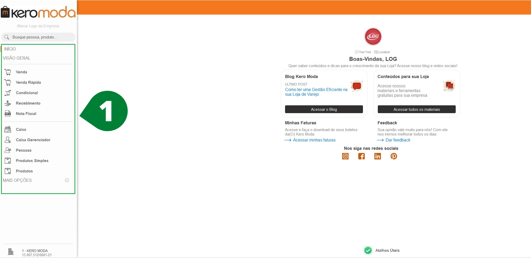Click the Venda Rápida cart icon

click(8, 82)
